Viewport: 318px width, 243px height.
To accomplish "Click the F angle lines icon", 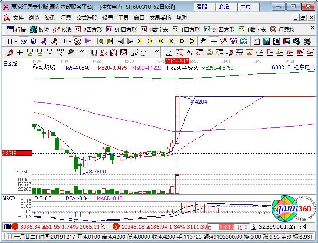I will [270, 53].
